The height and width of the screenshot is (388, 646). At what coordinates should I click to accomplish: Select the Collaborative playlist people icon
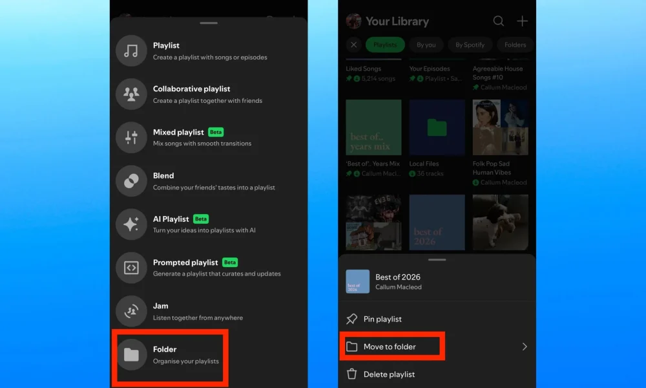(131, 94)
